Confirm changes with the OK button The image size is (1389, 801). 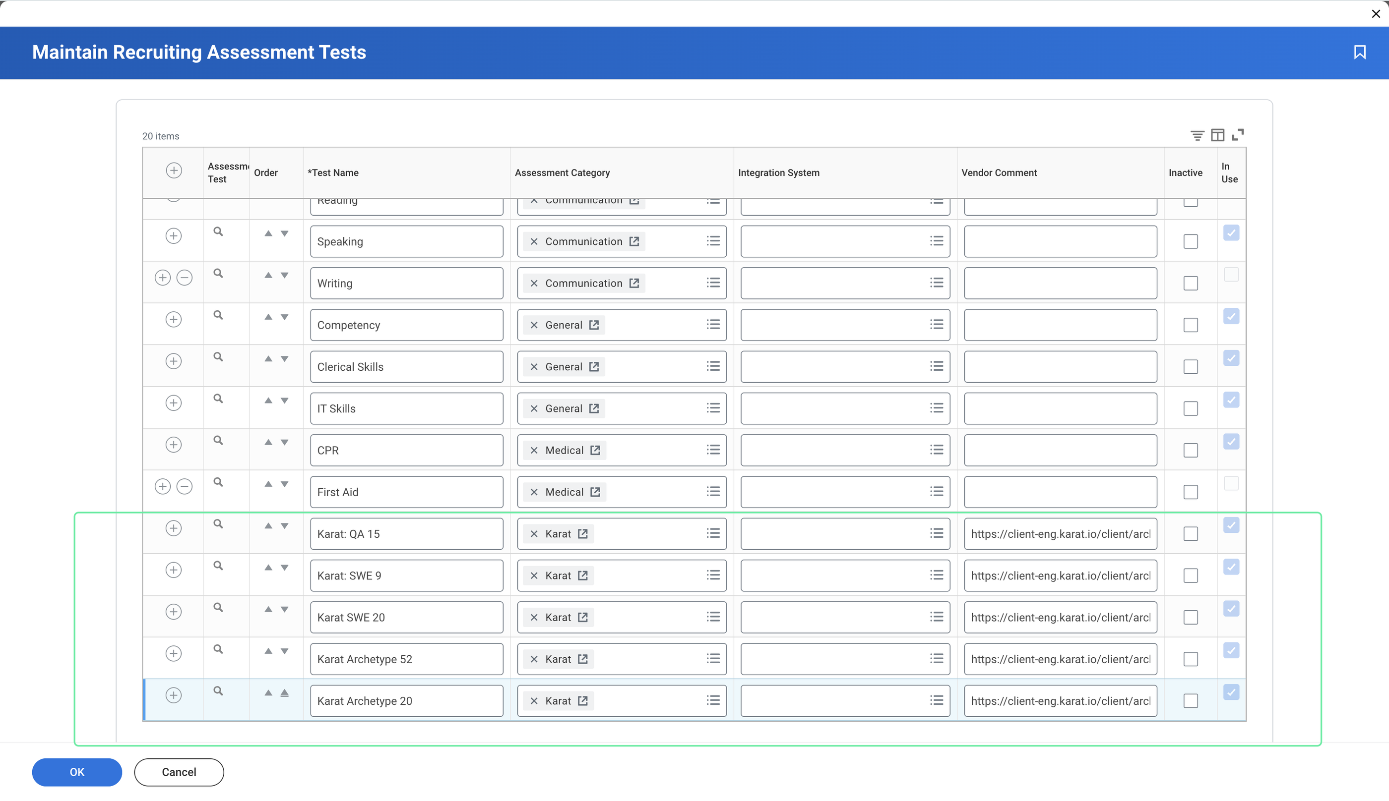[x=77, y=772]
